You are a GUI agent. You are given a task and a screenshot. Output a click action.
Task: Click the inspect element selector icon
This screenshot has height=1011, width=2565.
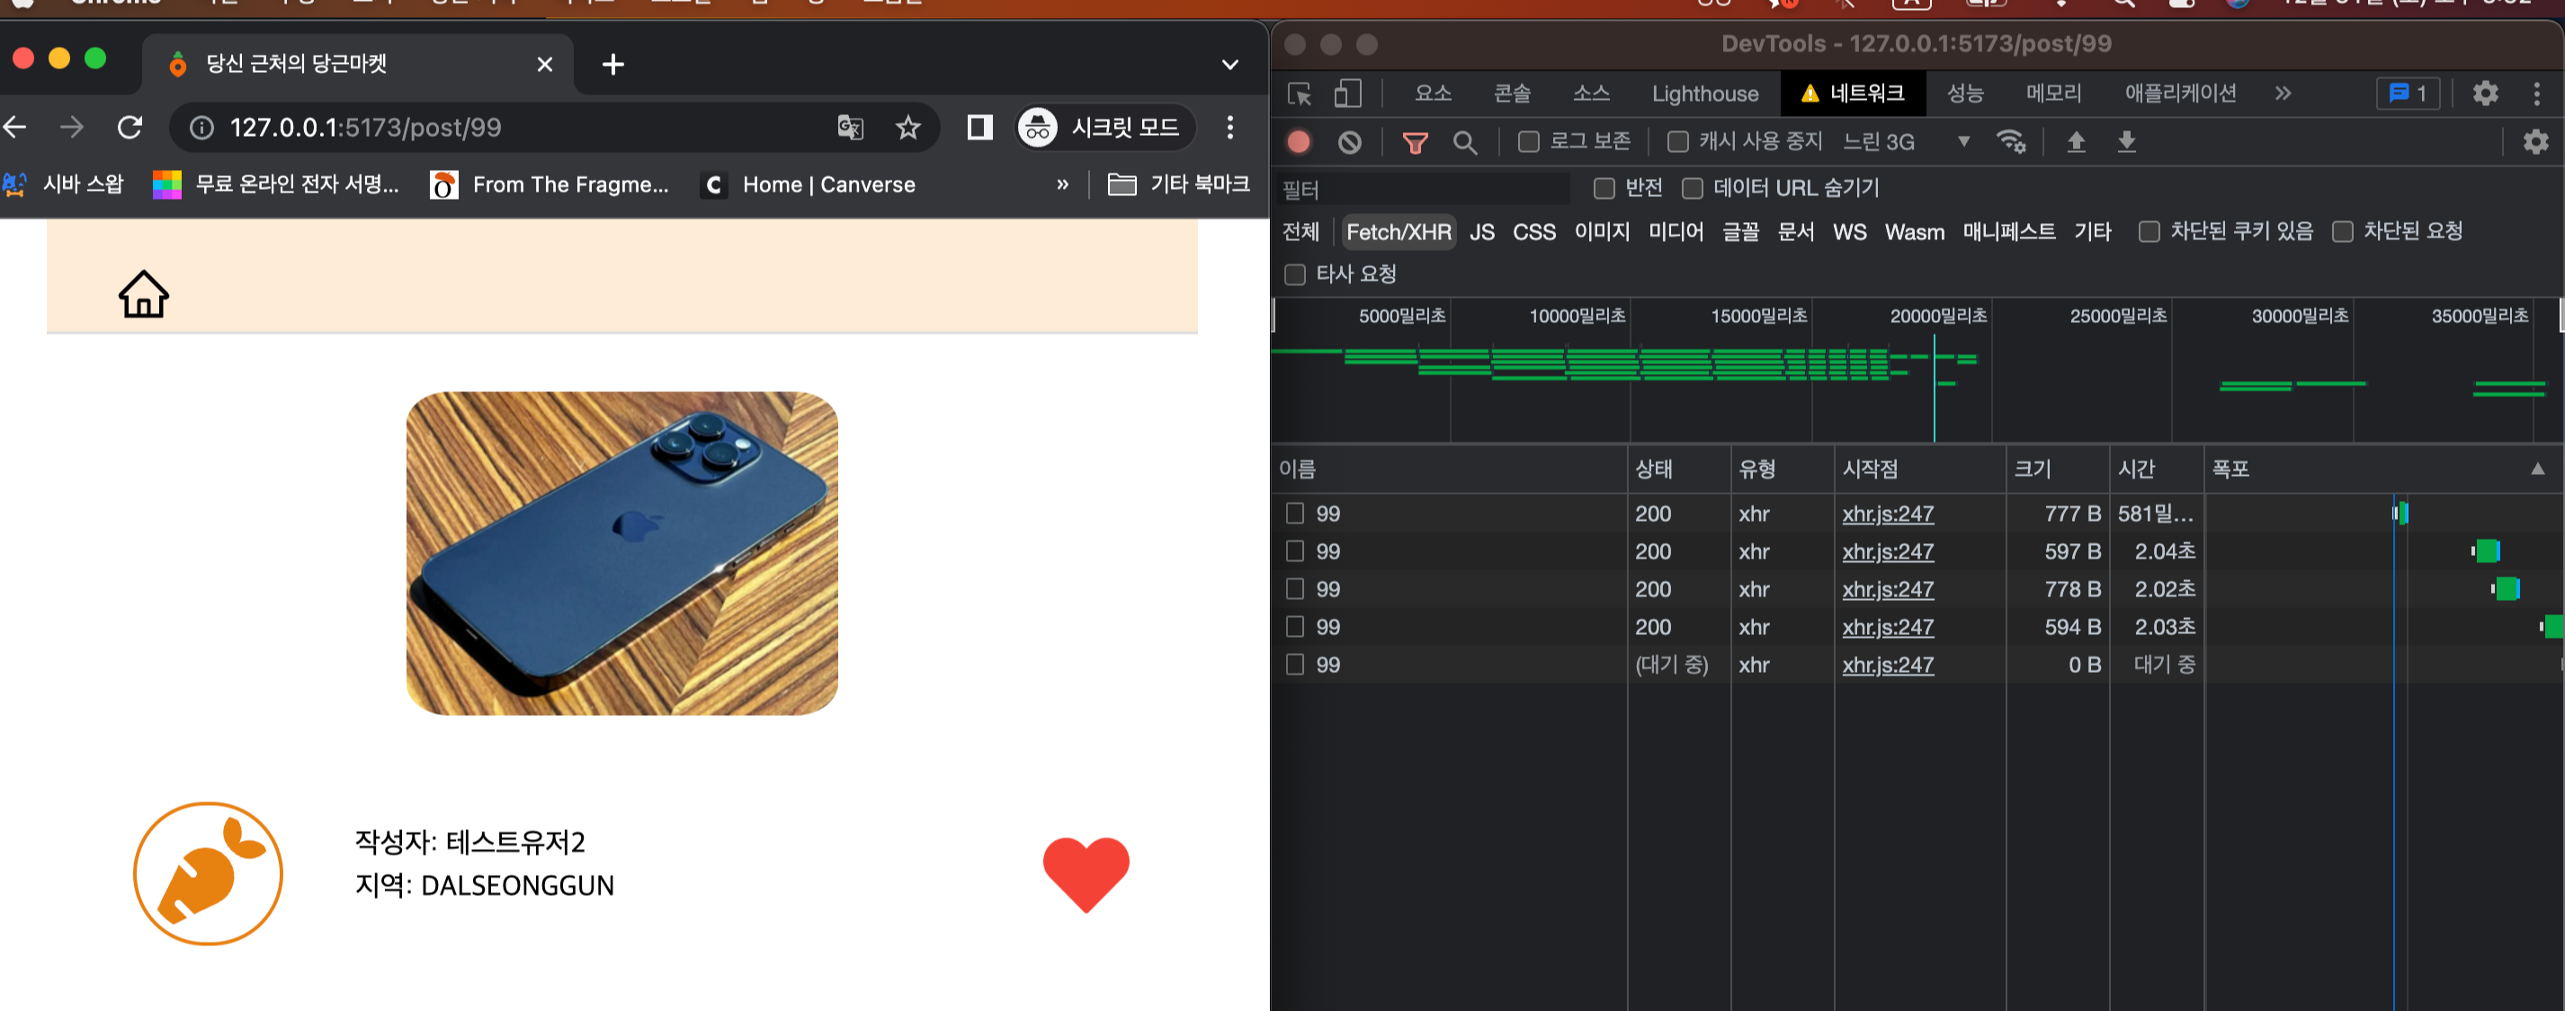pyautogui.click(x=1300, y=94)
